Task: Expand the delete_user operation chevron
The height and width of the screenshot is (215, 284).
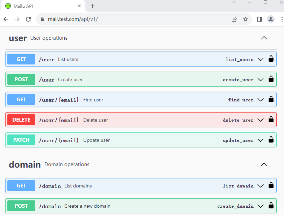Action: [261, 120]
